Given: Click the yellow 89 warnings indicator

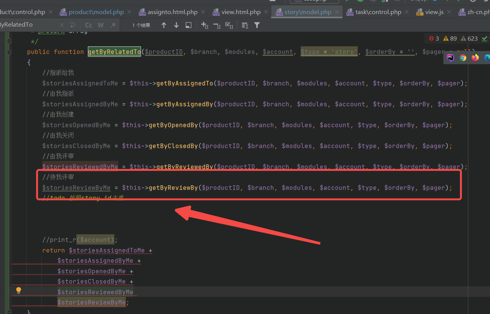Looking at the screenshot, I should [450, 38].
